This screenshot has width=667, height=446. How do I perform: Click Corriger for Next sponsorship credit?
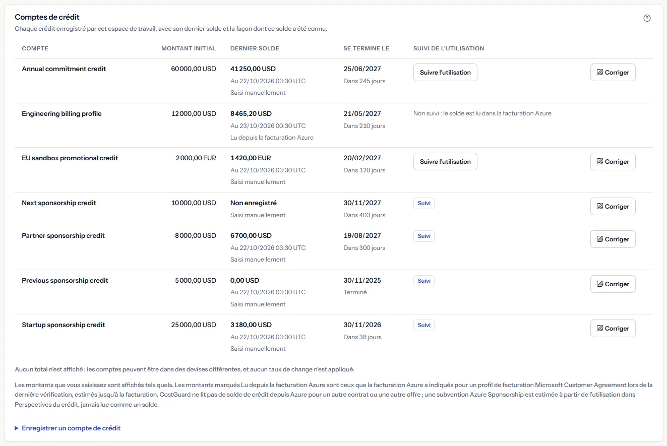613,207
